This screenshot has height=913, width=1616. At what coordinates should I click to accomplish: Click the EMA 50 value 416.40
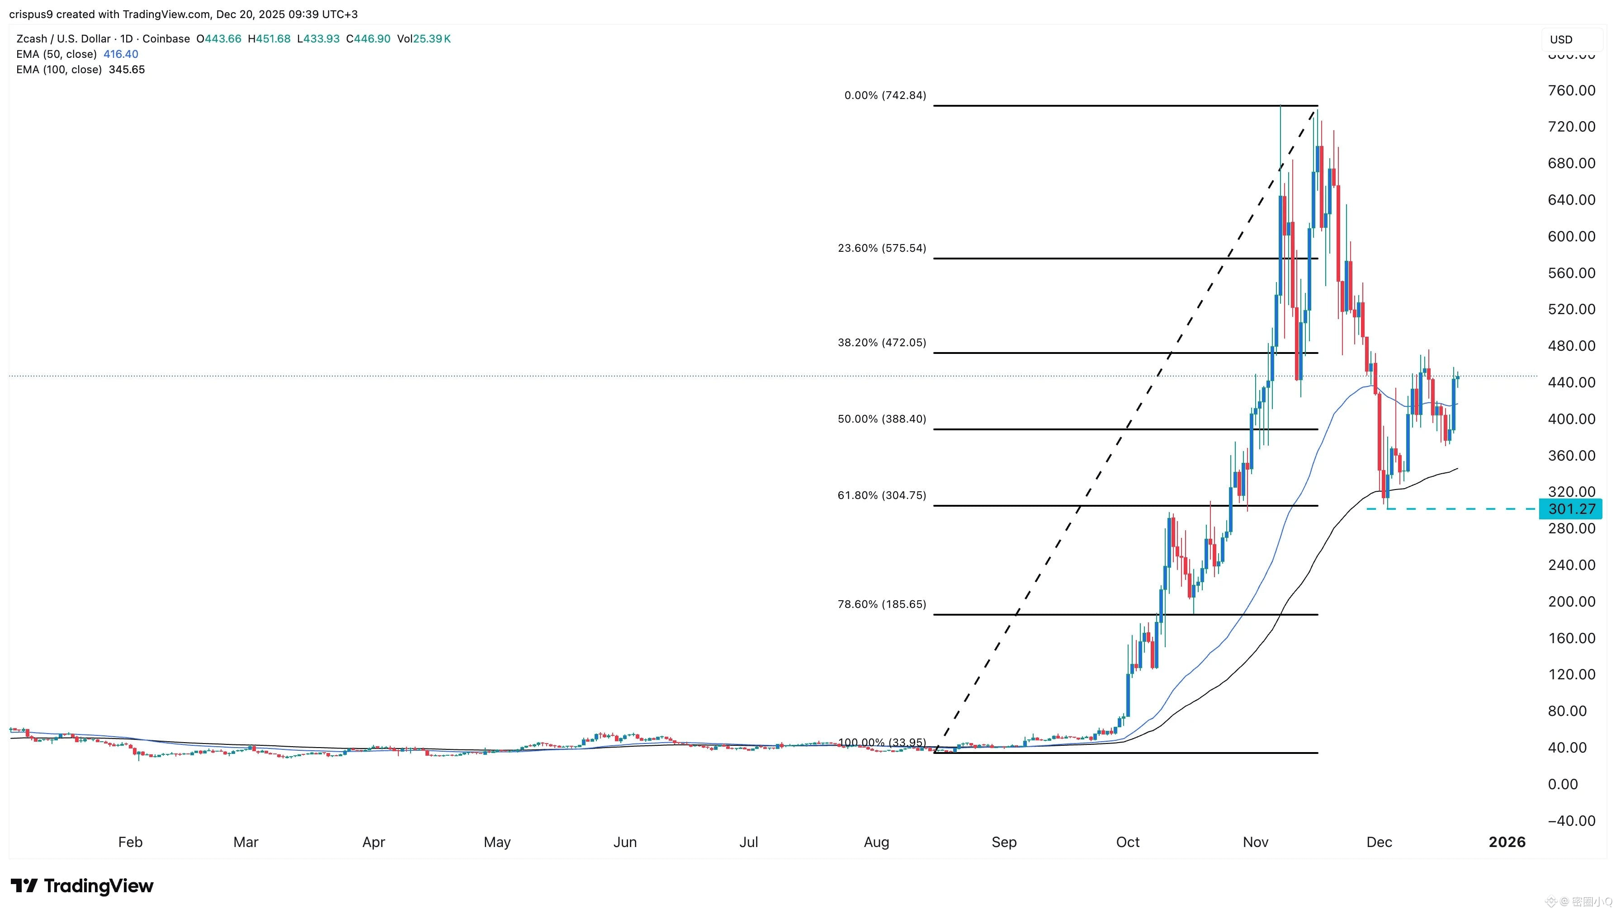click(120, 54)
